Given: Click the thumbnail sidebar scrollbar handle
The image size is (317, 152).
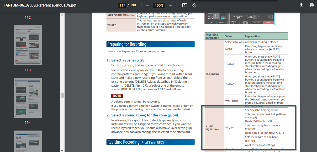Looking at the screenshot, I should (x=62, y=95).
